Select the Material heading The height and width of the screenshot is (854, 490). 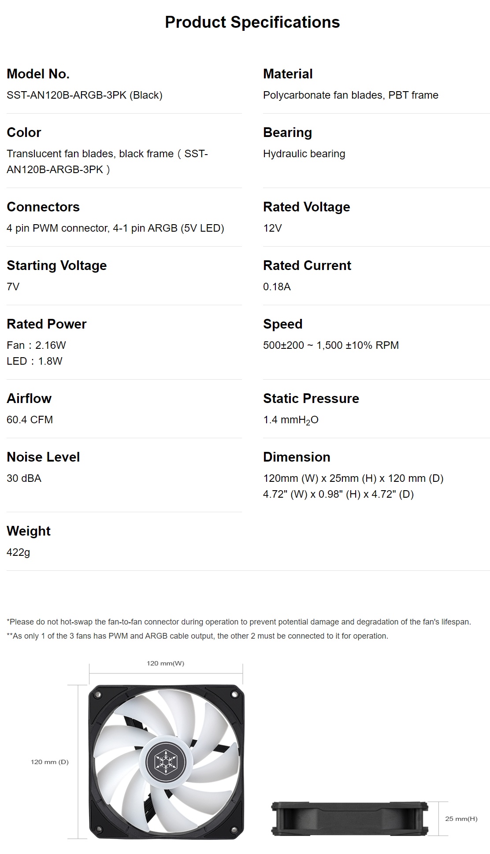coord(288,74)
